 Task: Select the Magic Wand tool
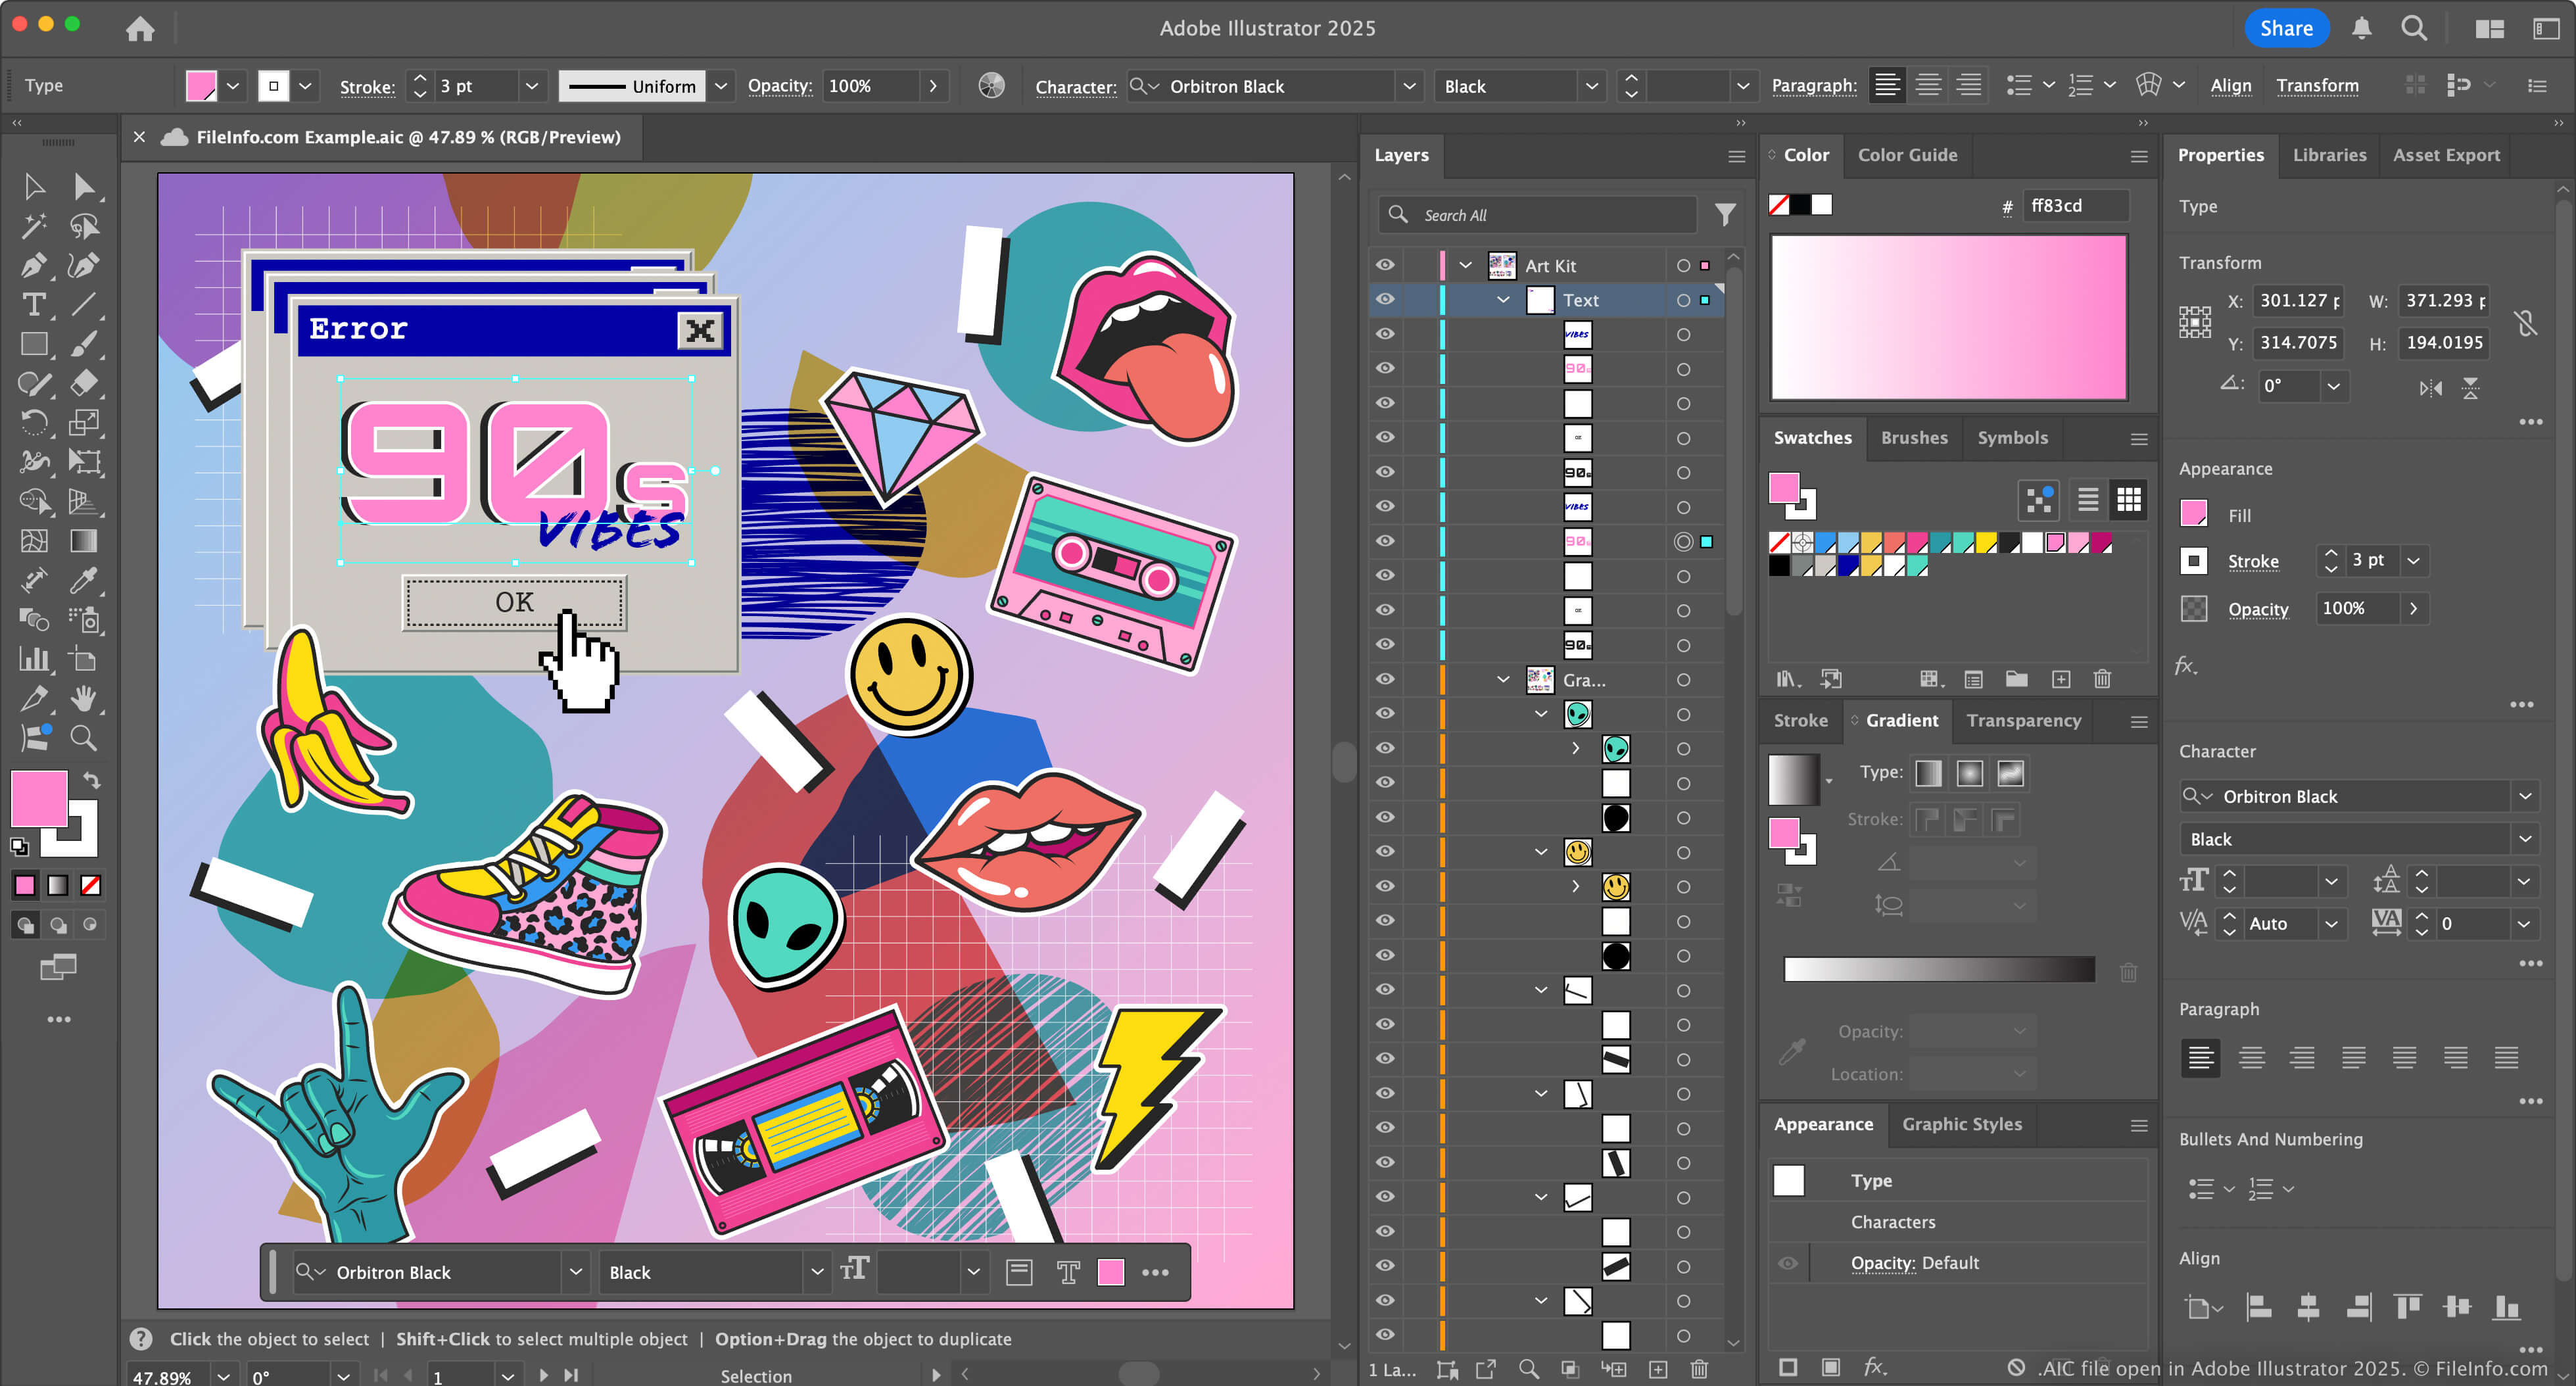point(33,226)
